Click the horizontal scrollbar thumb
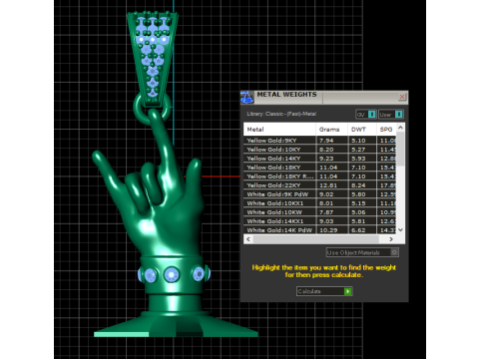Screen dimensions: 479x359 pyautogui.click(x=316, y=239)
